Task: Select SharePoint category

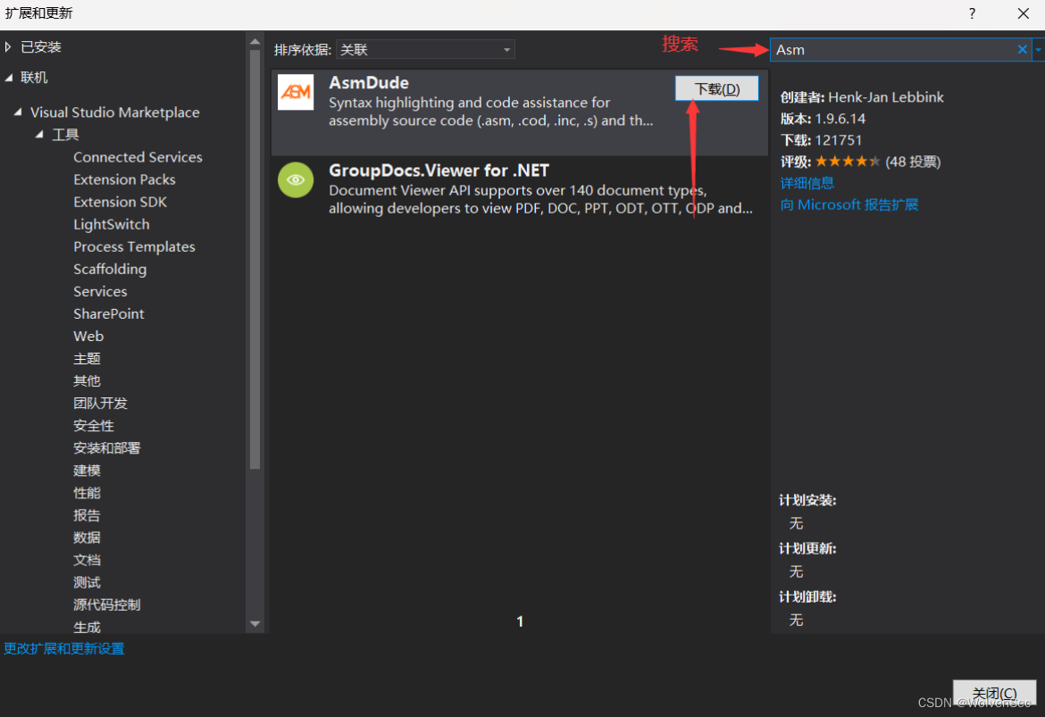Action: point(109,313)
